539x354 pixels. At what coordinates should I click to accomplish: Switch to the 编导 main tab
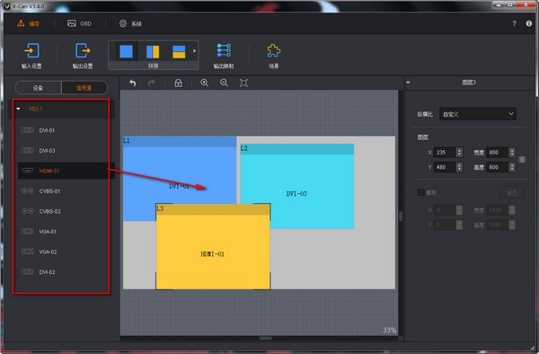(29, 23)
